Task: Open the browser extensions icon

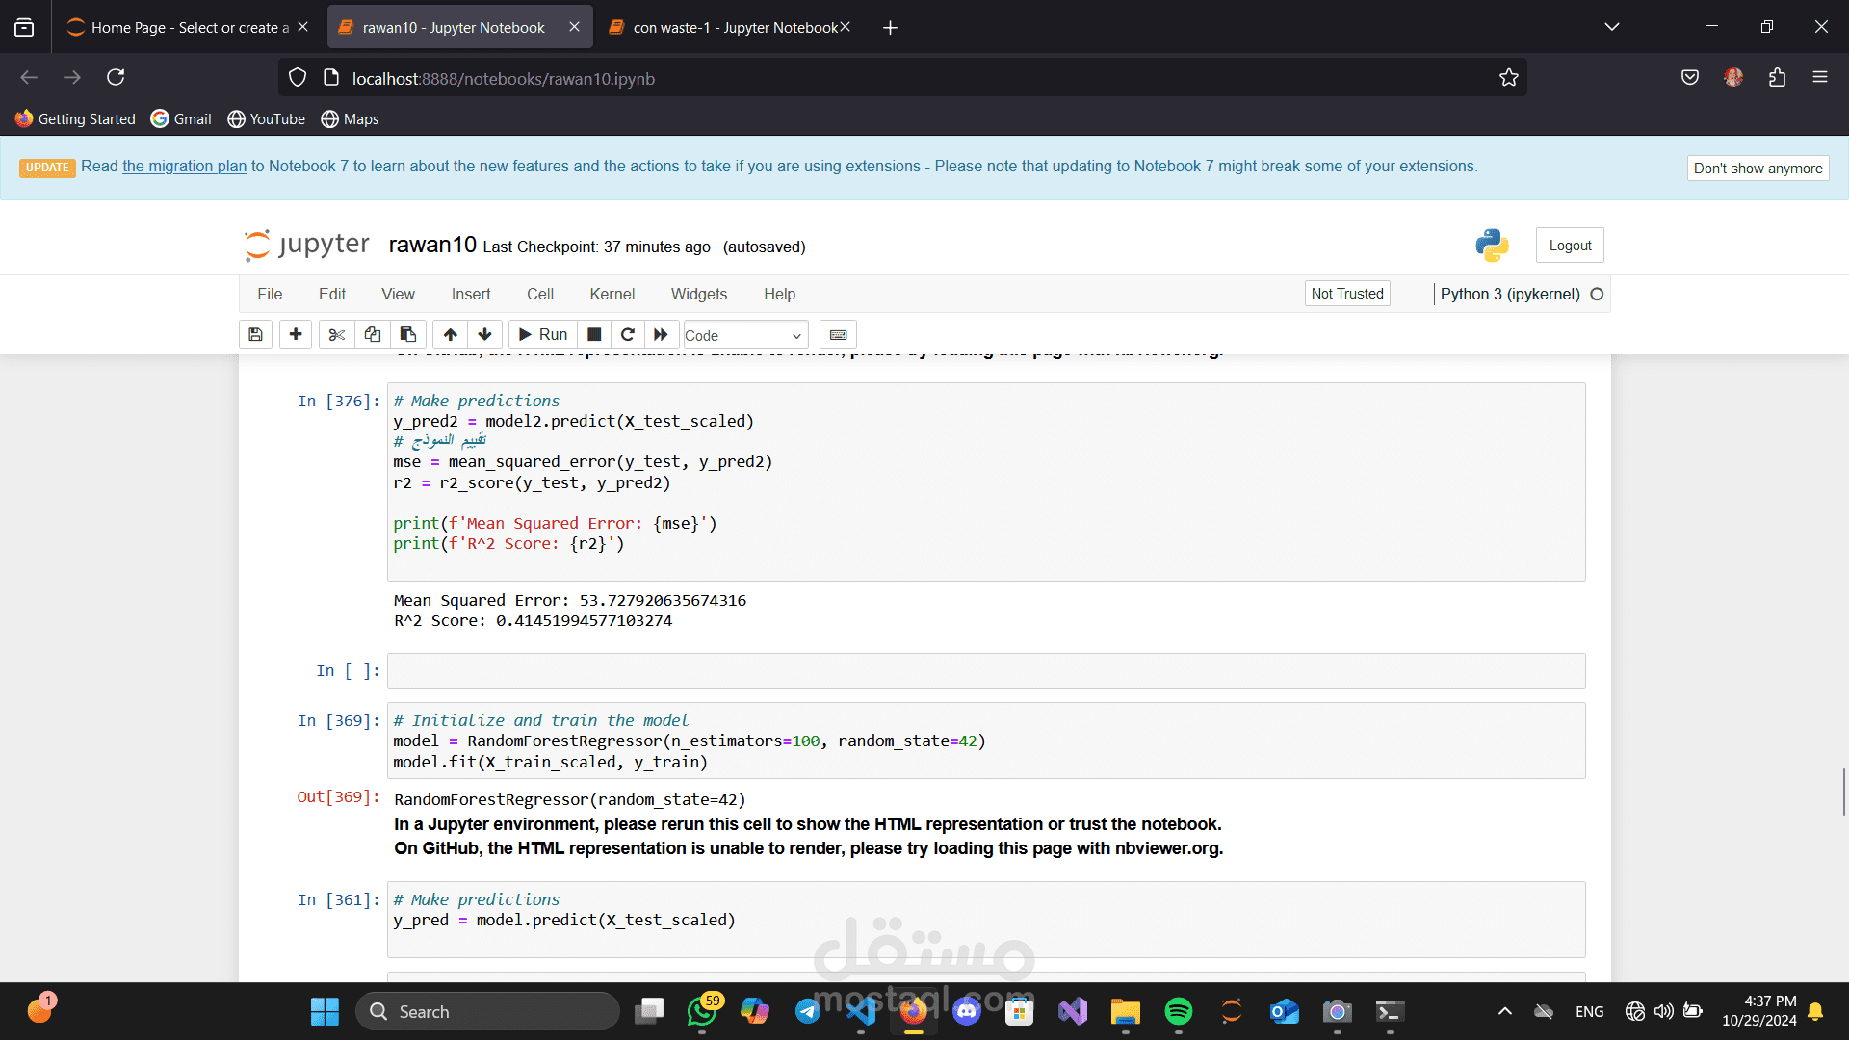Action: tap(1777, 77)
